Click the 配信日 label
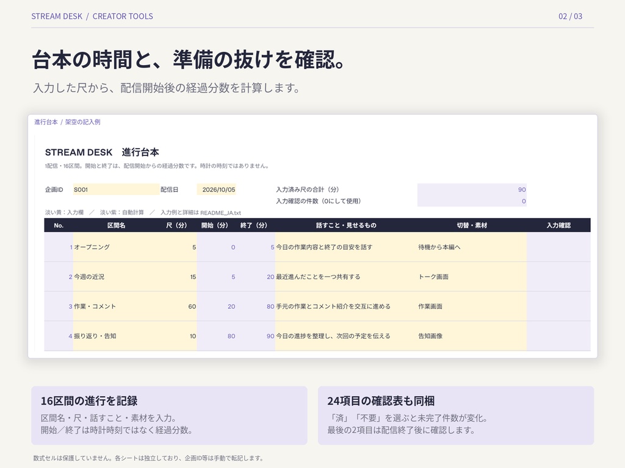Image resolution: width=625 pixels, height=468 pixels. pos(170,190)
